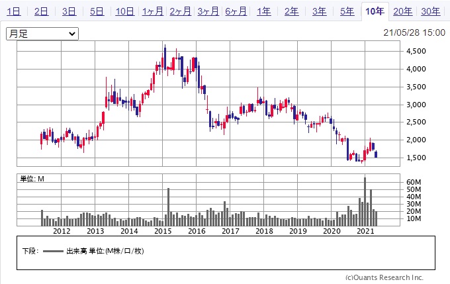Click the 2021 year axis label
The height and width of the screenshot is (284, 450).
365,231
